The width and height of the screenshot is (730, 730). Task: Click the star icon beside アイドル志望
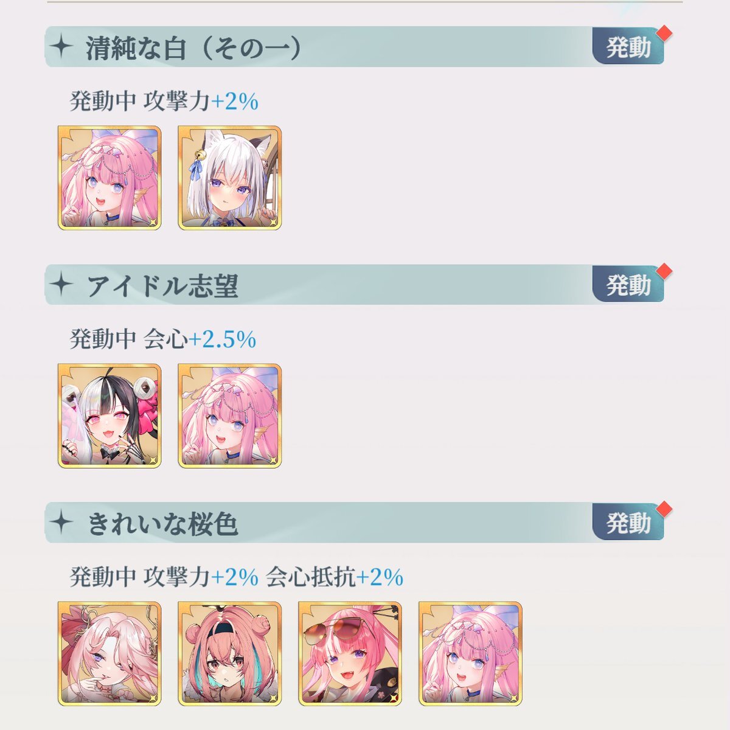pos(61,285)
